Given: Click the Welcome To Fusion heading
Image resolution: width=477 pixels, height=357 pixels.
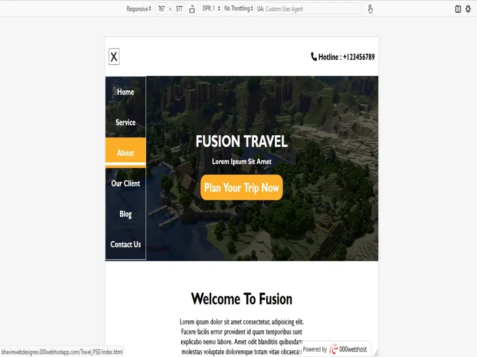Looking at the screenshot, I should tap(241, 299).
